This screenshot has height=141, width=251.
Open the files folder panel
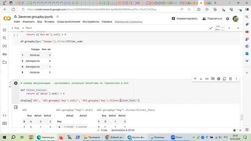[4, 62]
